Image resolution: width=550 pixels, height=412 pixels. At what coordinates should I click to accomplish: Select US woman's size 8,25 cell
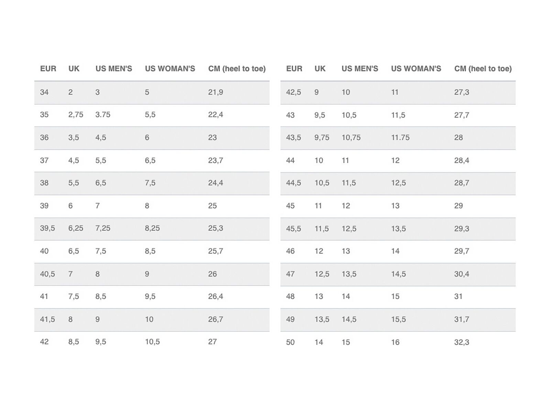click(152, 228)
